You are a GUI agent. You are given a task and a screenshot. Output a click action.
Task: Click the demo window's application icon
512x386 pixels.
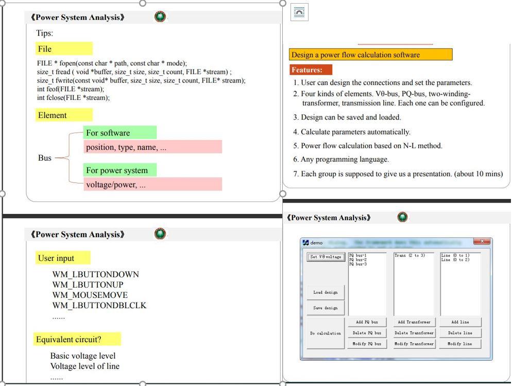click(305, 241)
